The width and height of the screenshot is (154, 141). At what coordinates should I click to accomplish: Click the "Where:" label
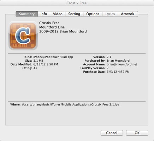click(x=16, y=105)
